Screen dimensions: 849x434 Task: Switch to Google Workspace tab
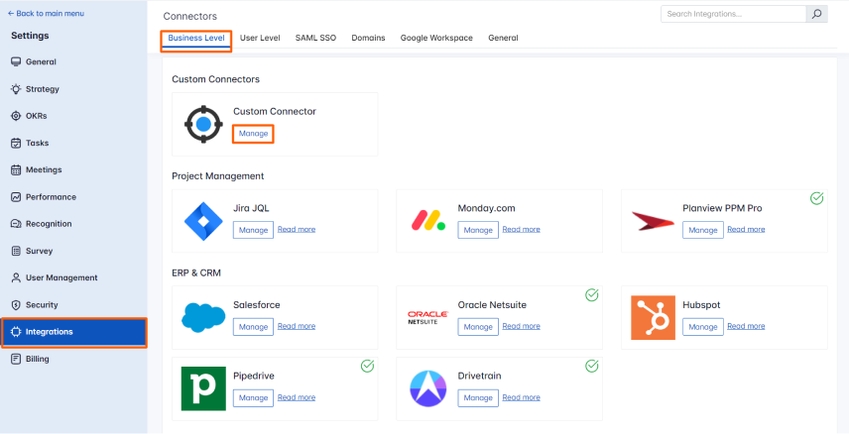point(436,38)
